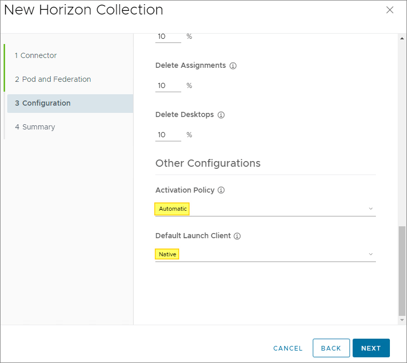Open the Activation Policy dropdown
The image size is (407, 363).
[265, 209]
